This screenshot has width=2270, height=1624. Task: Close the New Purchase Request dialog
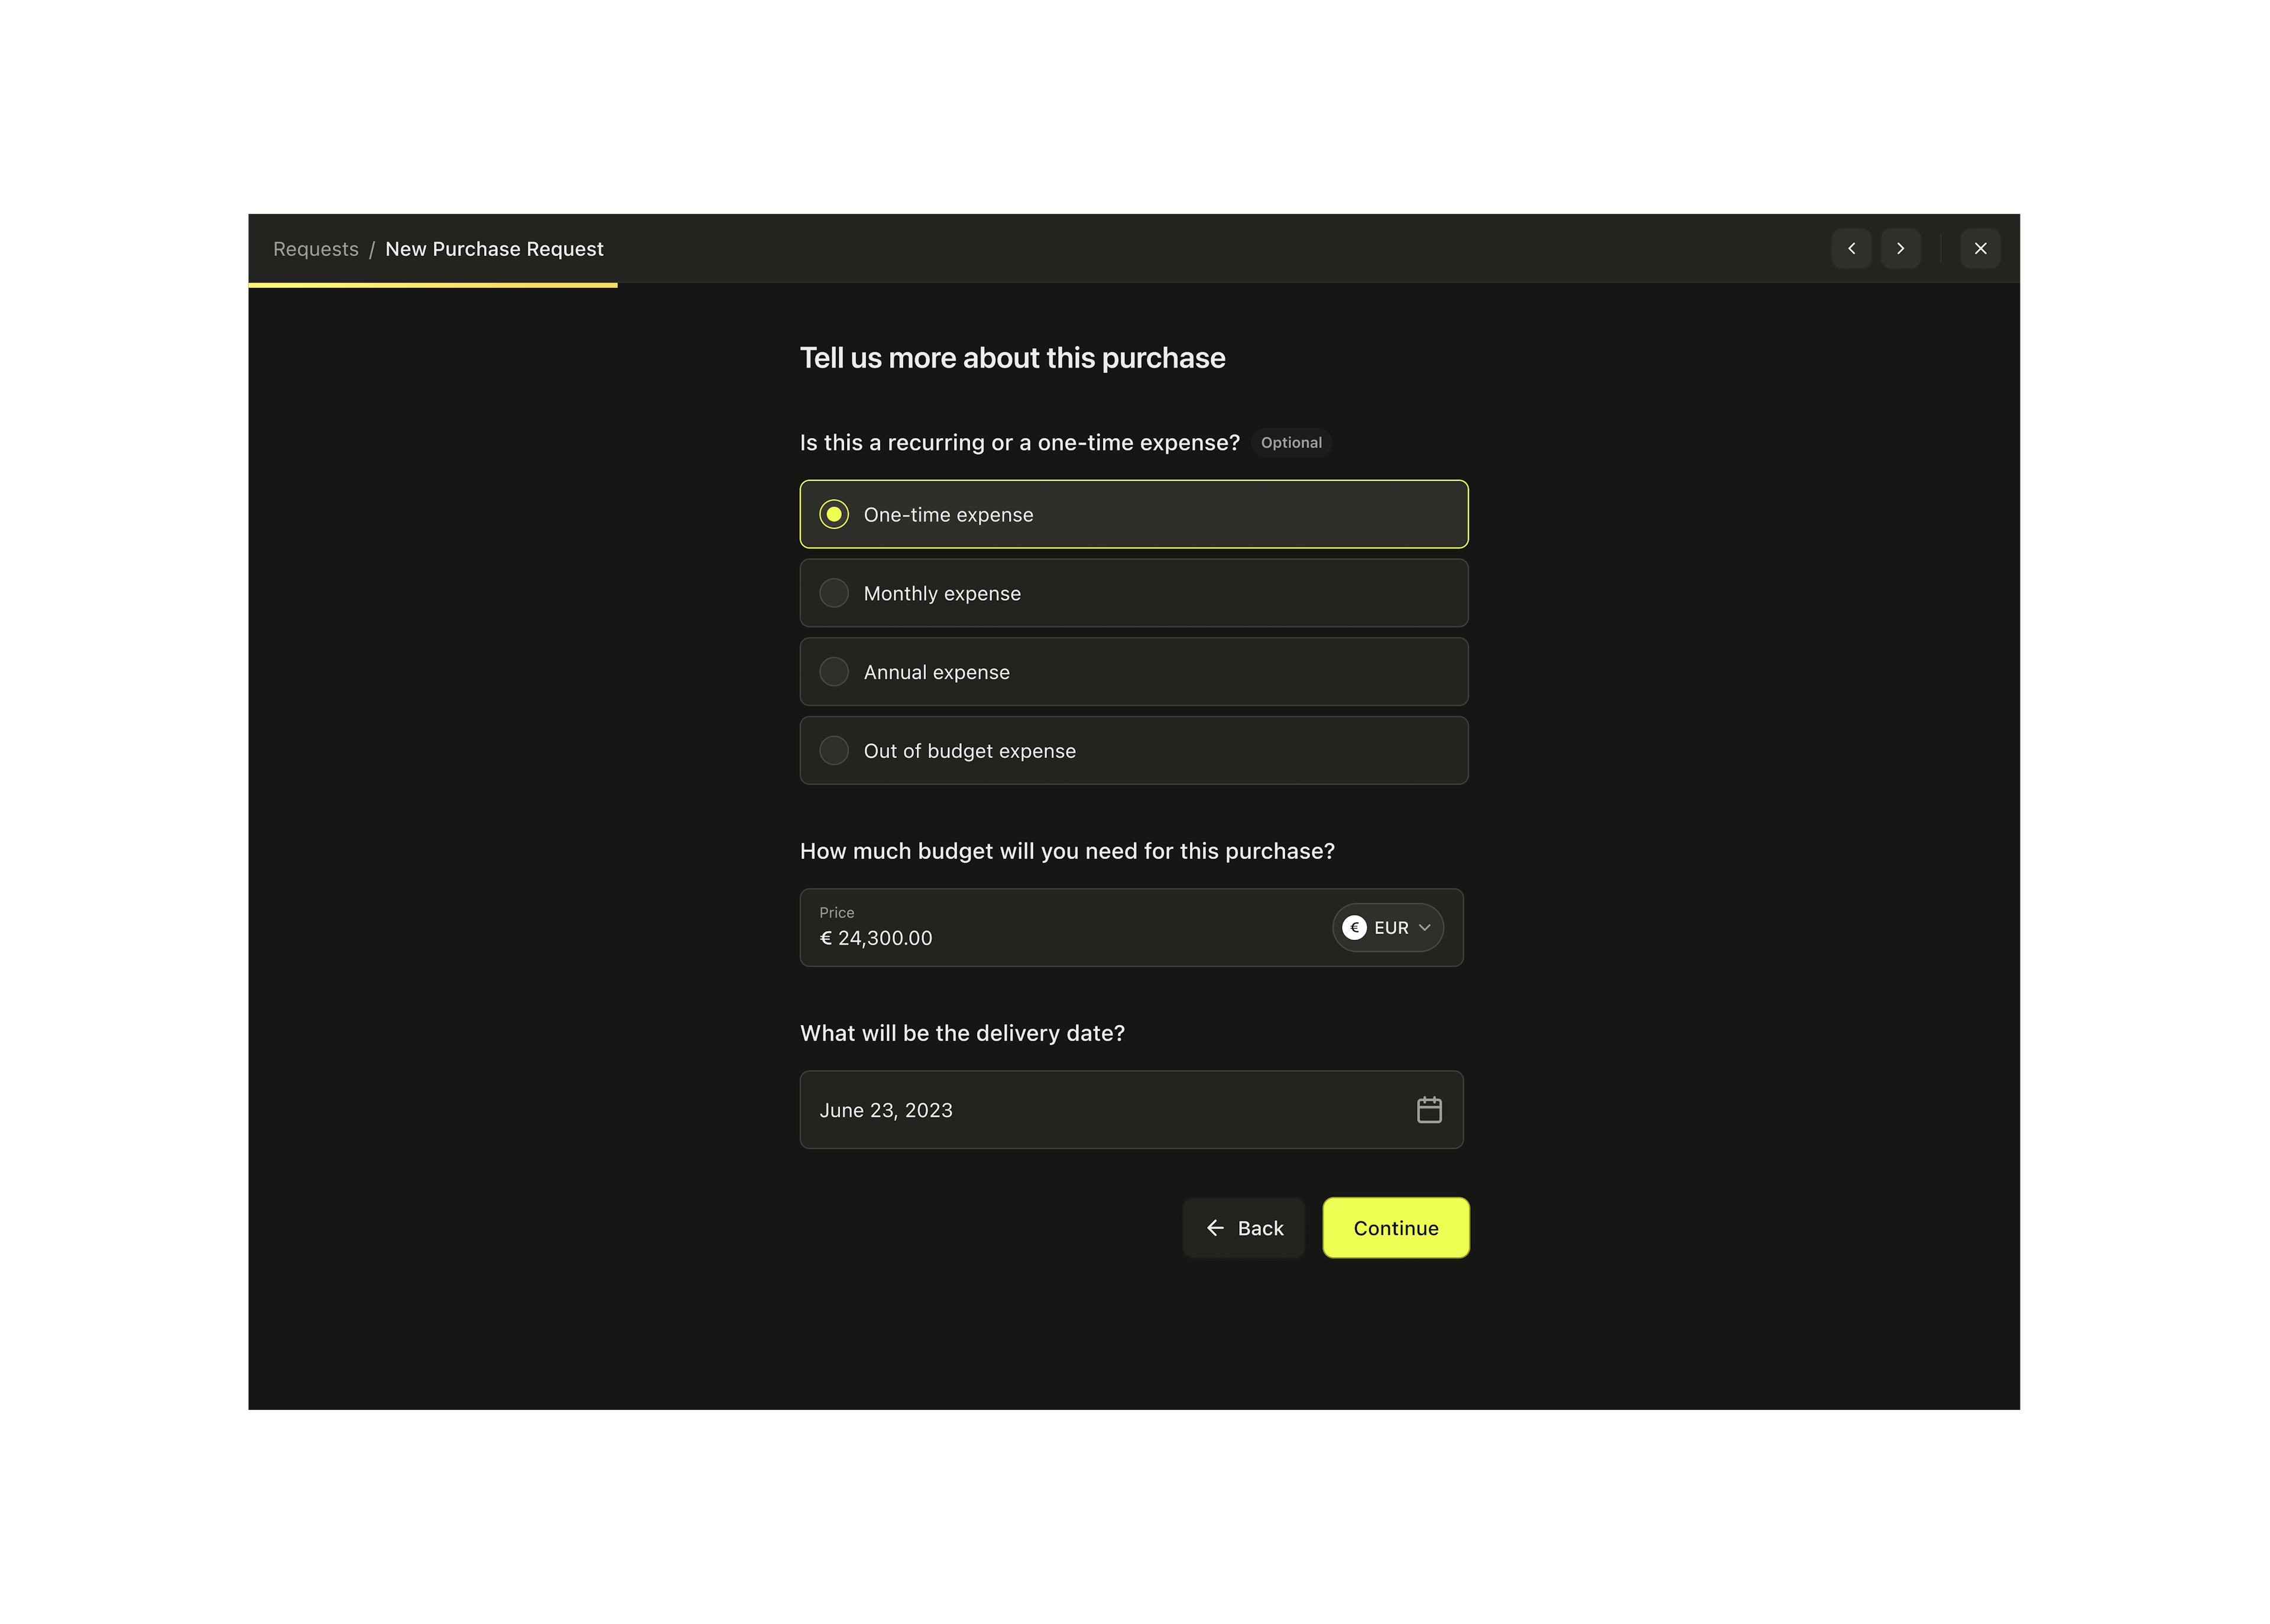pyautogui.click(x=1980, y=248)
